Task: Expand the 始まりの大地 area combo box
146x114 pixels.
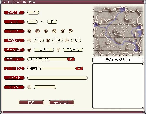Action: (x=51, y=59)
